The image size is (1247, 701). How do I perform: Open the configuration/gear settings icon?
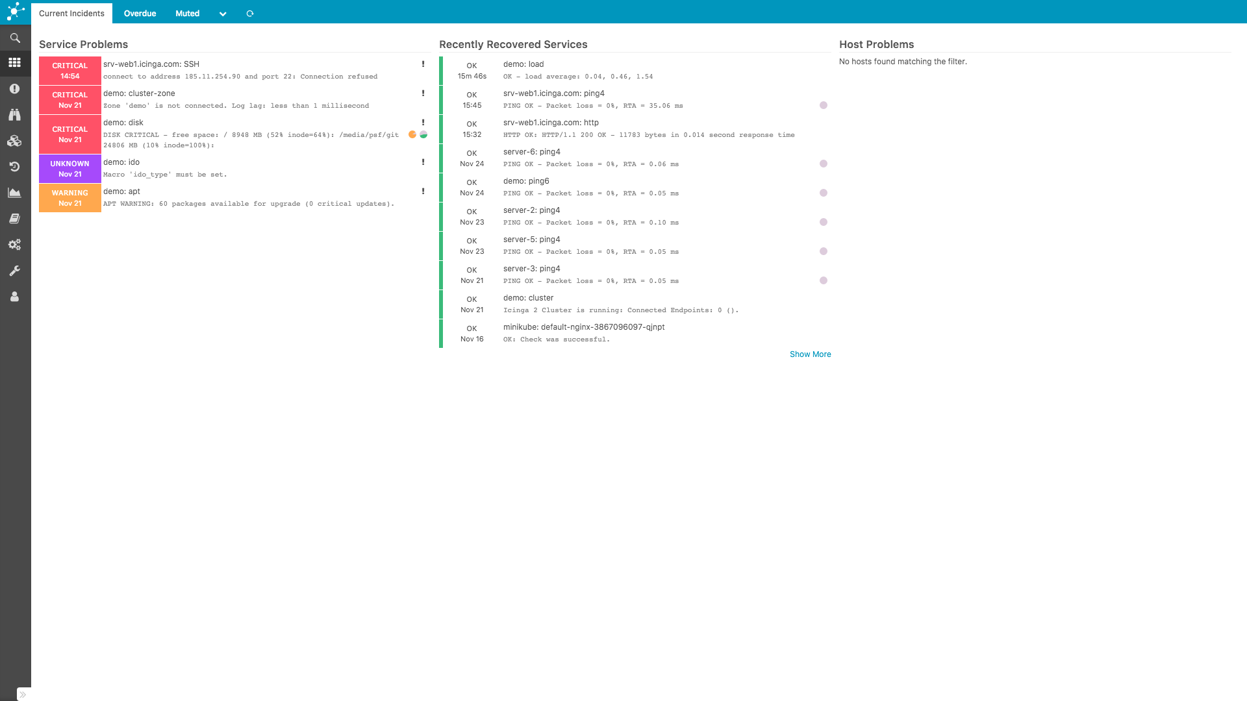(16, 245)
